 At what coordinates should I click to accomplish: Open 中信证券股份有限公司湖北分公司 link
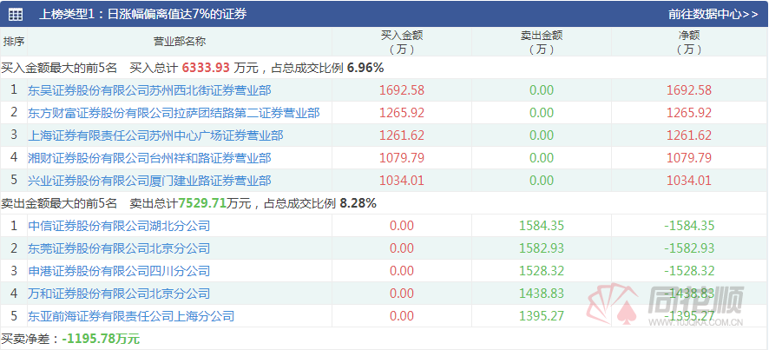(x=119, y=226)
